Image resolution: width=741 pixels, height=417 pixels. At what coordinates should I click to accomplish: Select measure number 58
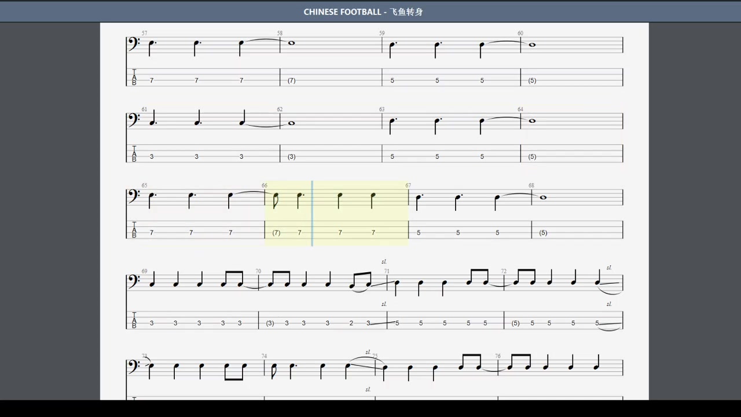[x=280, y=33]
